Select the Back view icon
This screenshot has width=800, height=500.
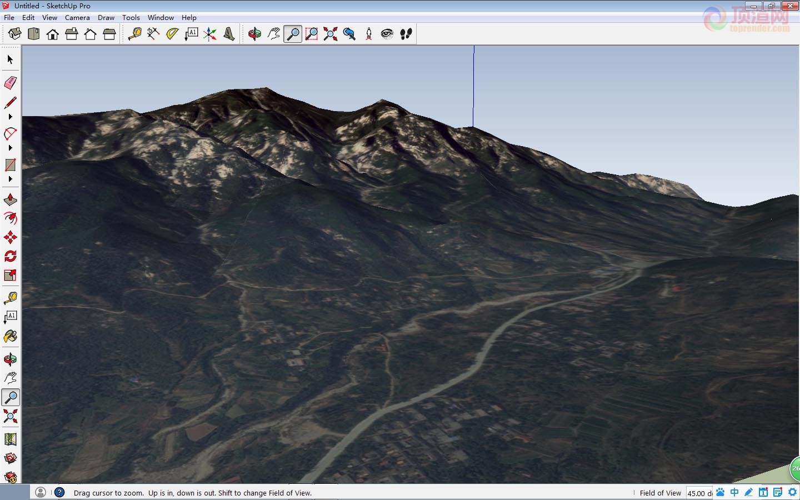point(91,34)
